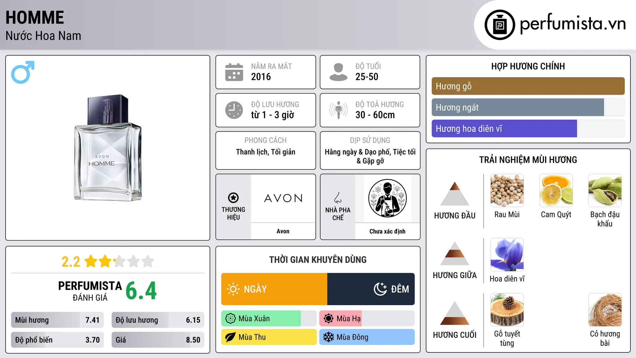Click the purple Hương hoa diên vĩ bar
The image size is (636, 358).
coord(504,129)
